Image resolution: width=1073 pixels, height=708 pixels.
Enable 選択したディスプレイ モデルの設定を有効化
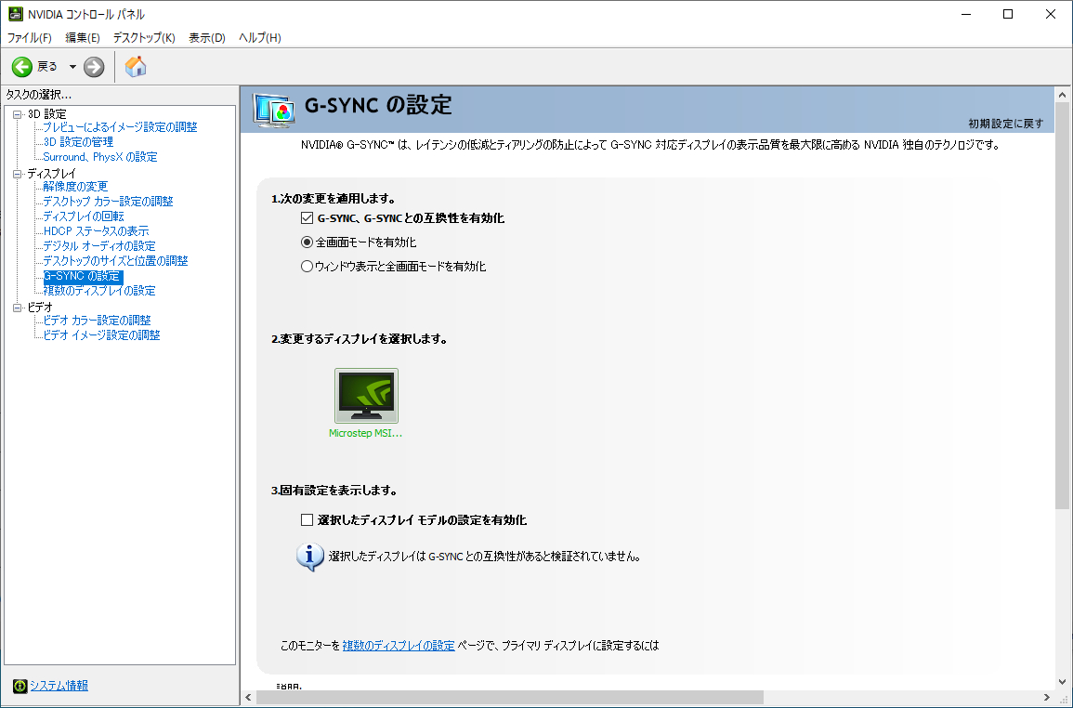307,519
